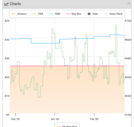
Task: Toggle the Amazon series in the legend
Action: 19,14
